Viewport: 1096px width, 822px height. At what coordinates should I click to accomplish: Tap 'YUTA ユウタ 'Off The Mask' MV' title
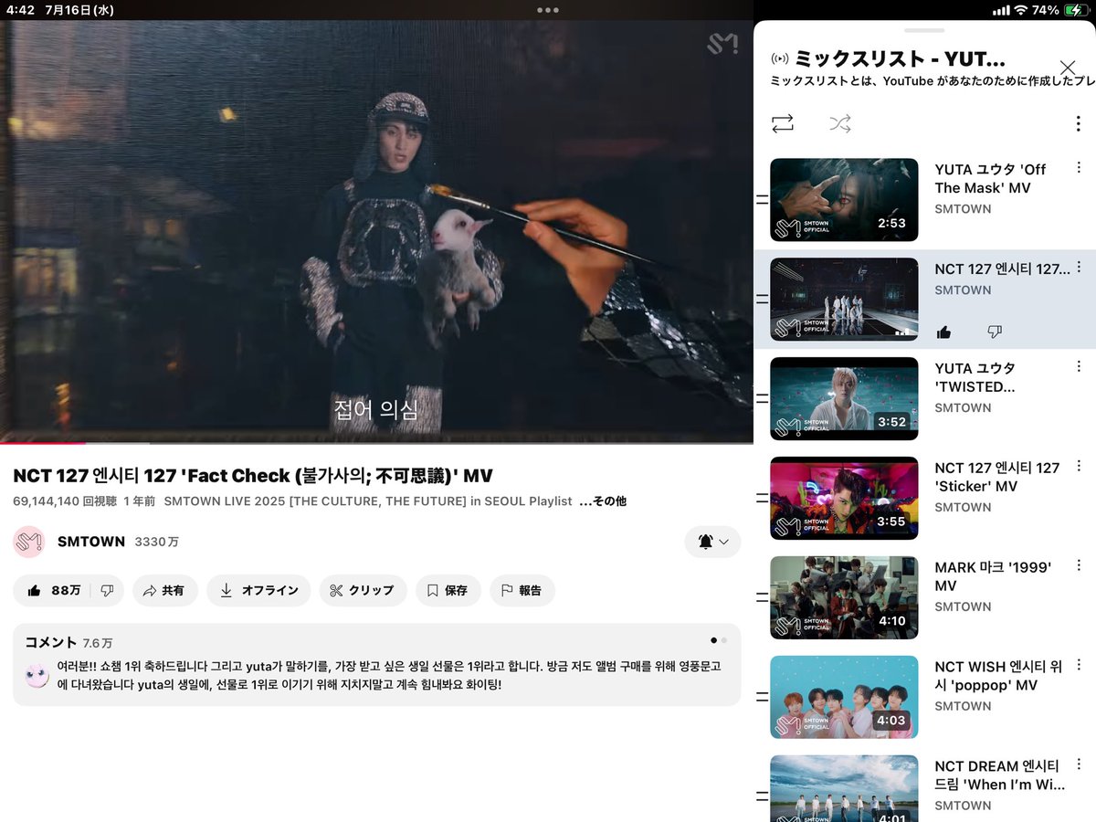point(990,178)
